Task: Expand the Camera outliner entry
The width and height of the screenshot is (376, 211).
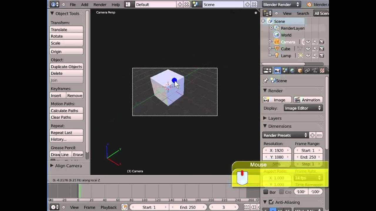Action: 270,42
